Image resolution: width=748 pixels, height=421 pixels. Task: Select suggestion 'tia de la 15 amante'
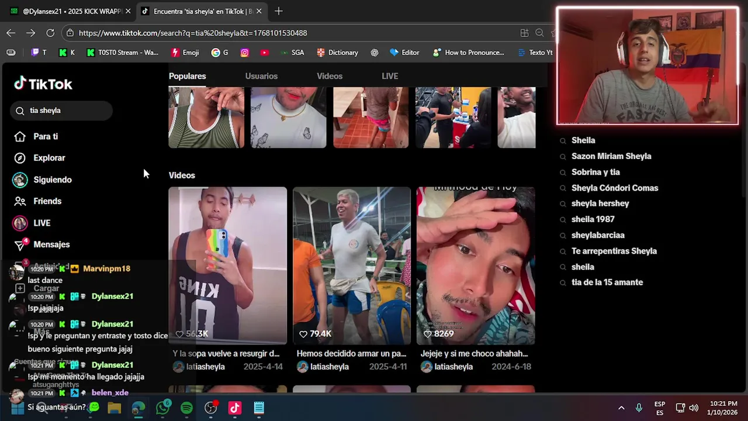click(607, 282)
